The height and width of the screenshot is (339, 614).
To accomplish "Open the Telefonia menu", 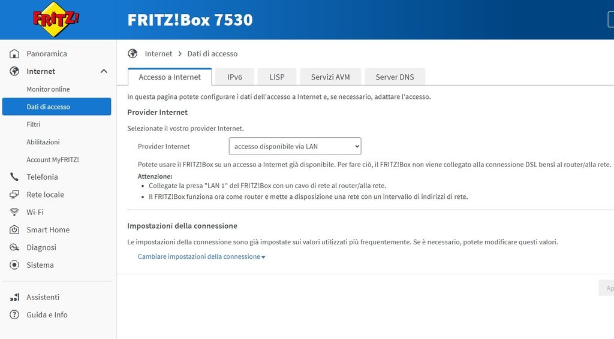I will (x=43, y=177).
